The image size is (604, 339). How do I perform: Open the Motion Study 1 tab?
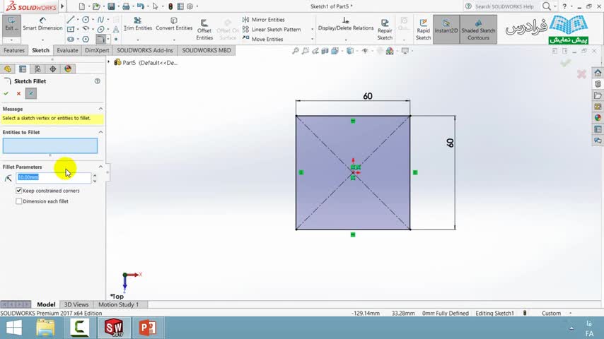click(119, 304)
